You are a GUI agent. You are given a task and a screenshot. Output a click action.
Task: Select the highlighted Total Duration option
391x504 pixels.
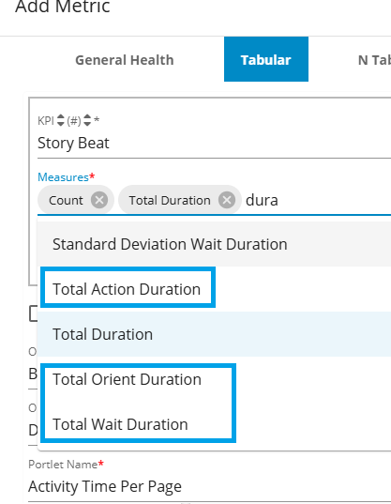pos(215,334)
